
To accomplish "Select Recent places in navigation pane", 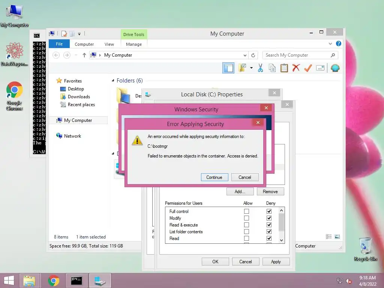I will click(81, 105).
